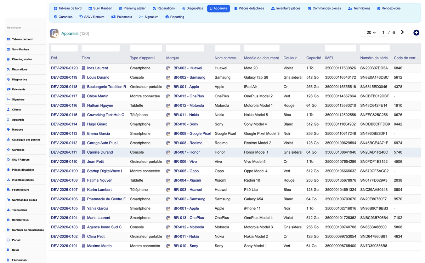Open brand BR-009 - Google Pixel link

pos(192,133)
